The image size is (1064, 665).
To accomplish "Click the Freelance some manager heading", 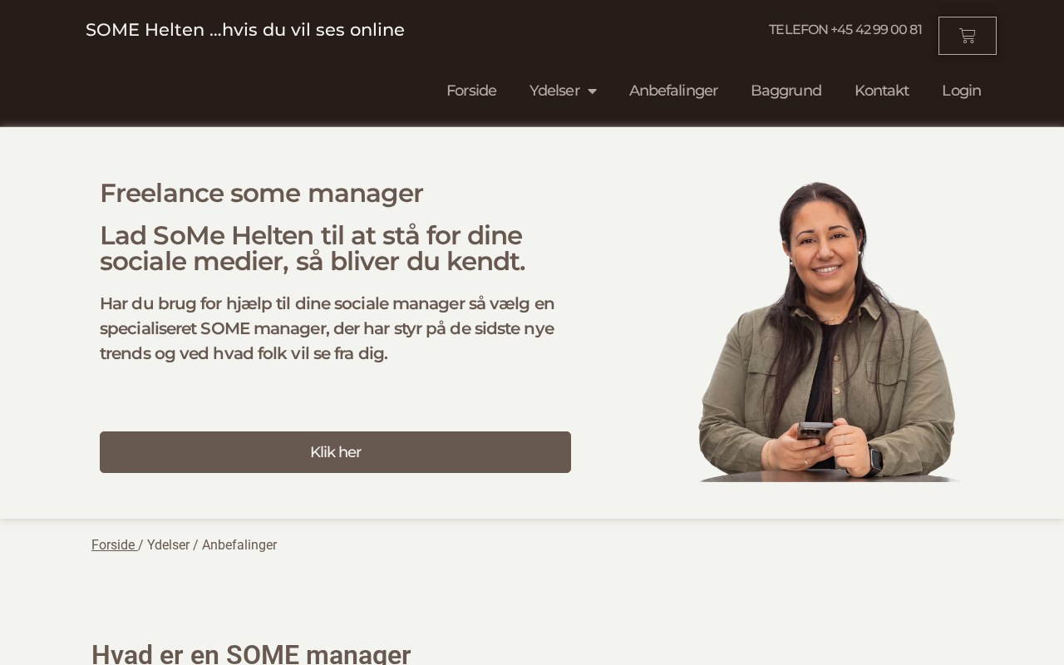I will [261, 193].
